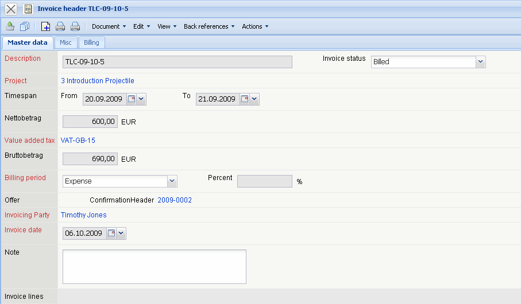521x304 pixels.
Task: Open the Timothy Jones invoicing party link
Action: point(84,215)
